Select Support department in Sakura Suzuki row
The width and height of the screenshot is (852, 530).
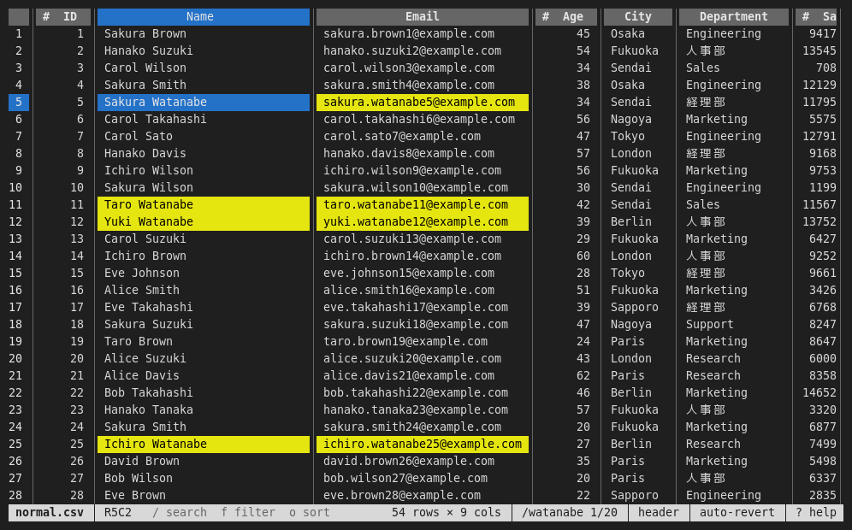click(734, 324)
